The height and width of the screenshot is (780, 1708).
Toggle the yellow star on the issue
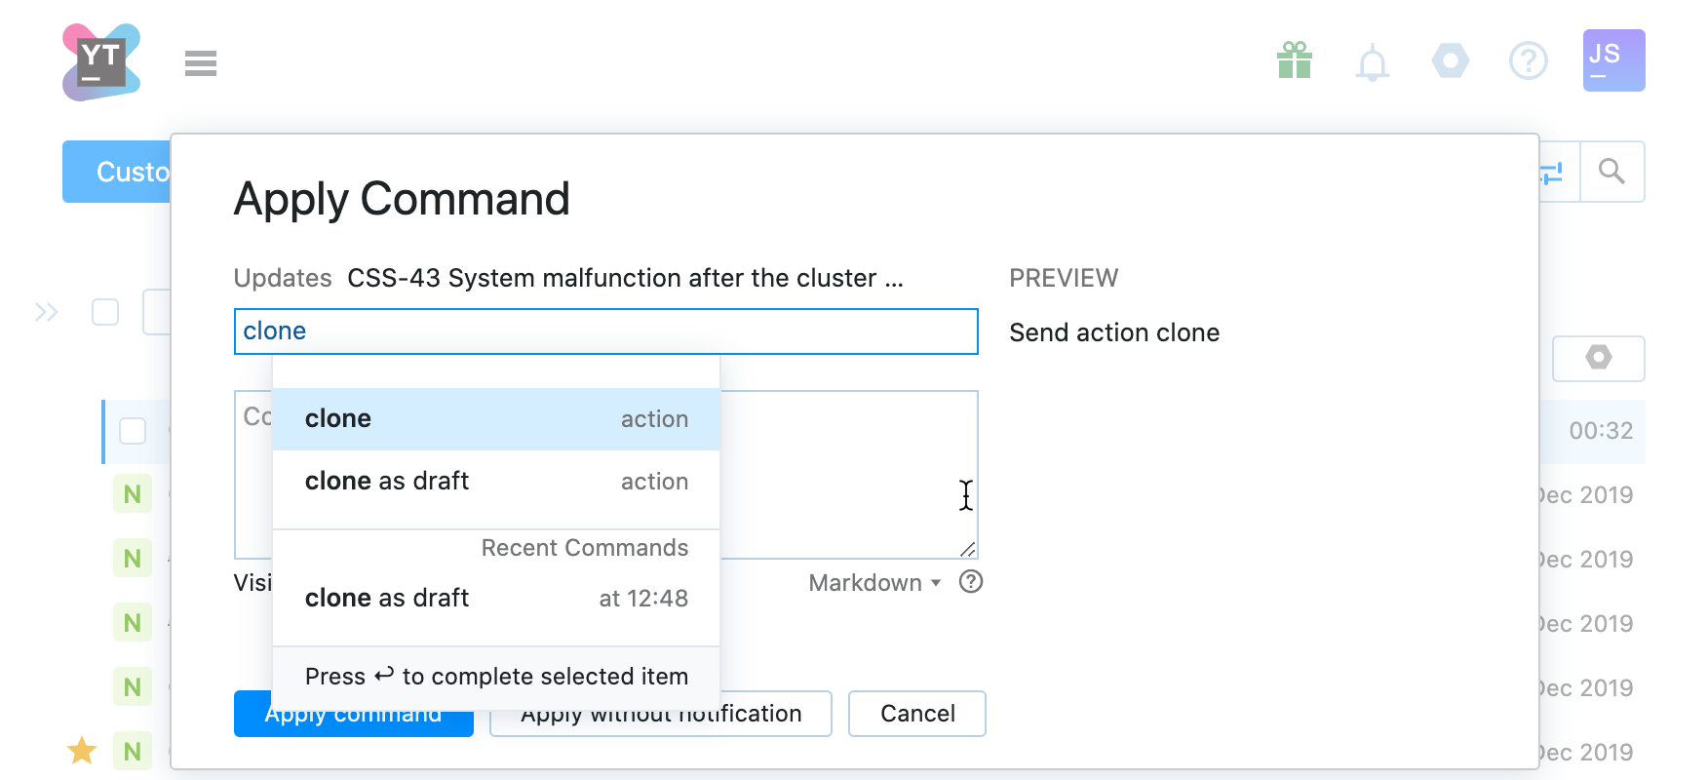[82, 751]
